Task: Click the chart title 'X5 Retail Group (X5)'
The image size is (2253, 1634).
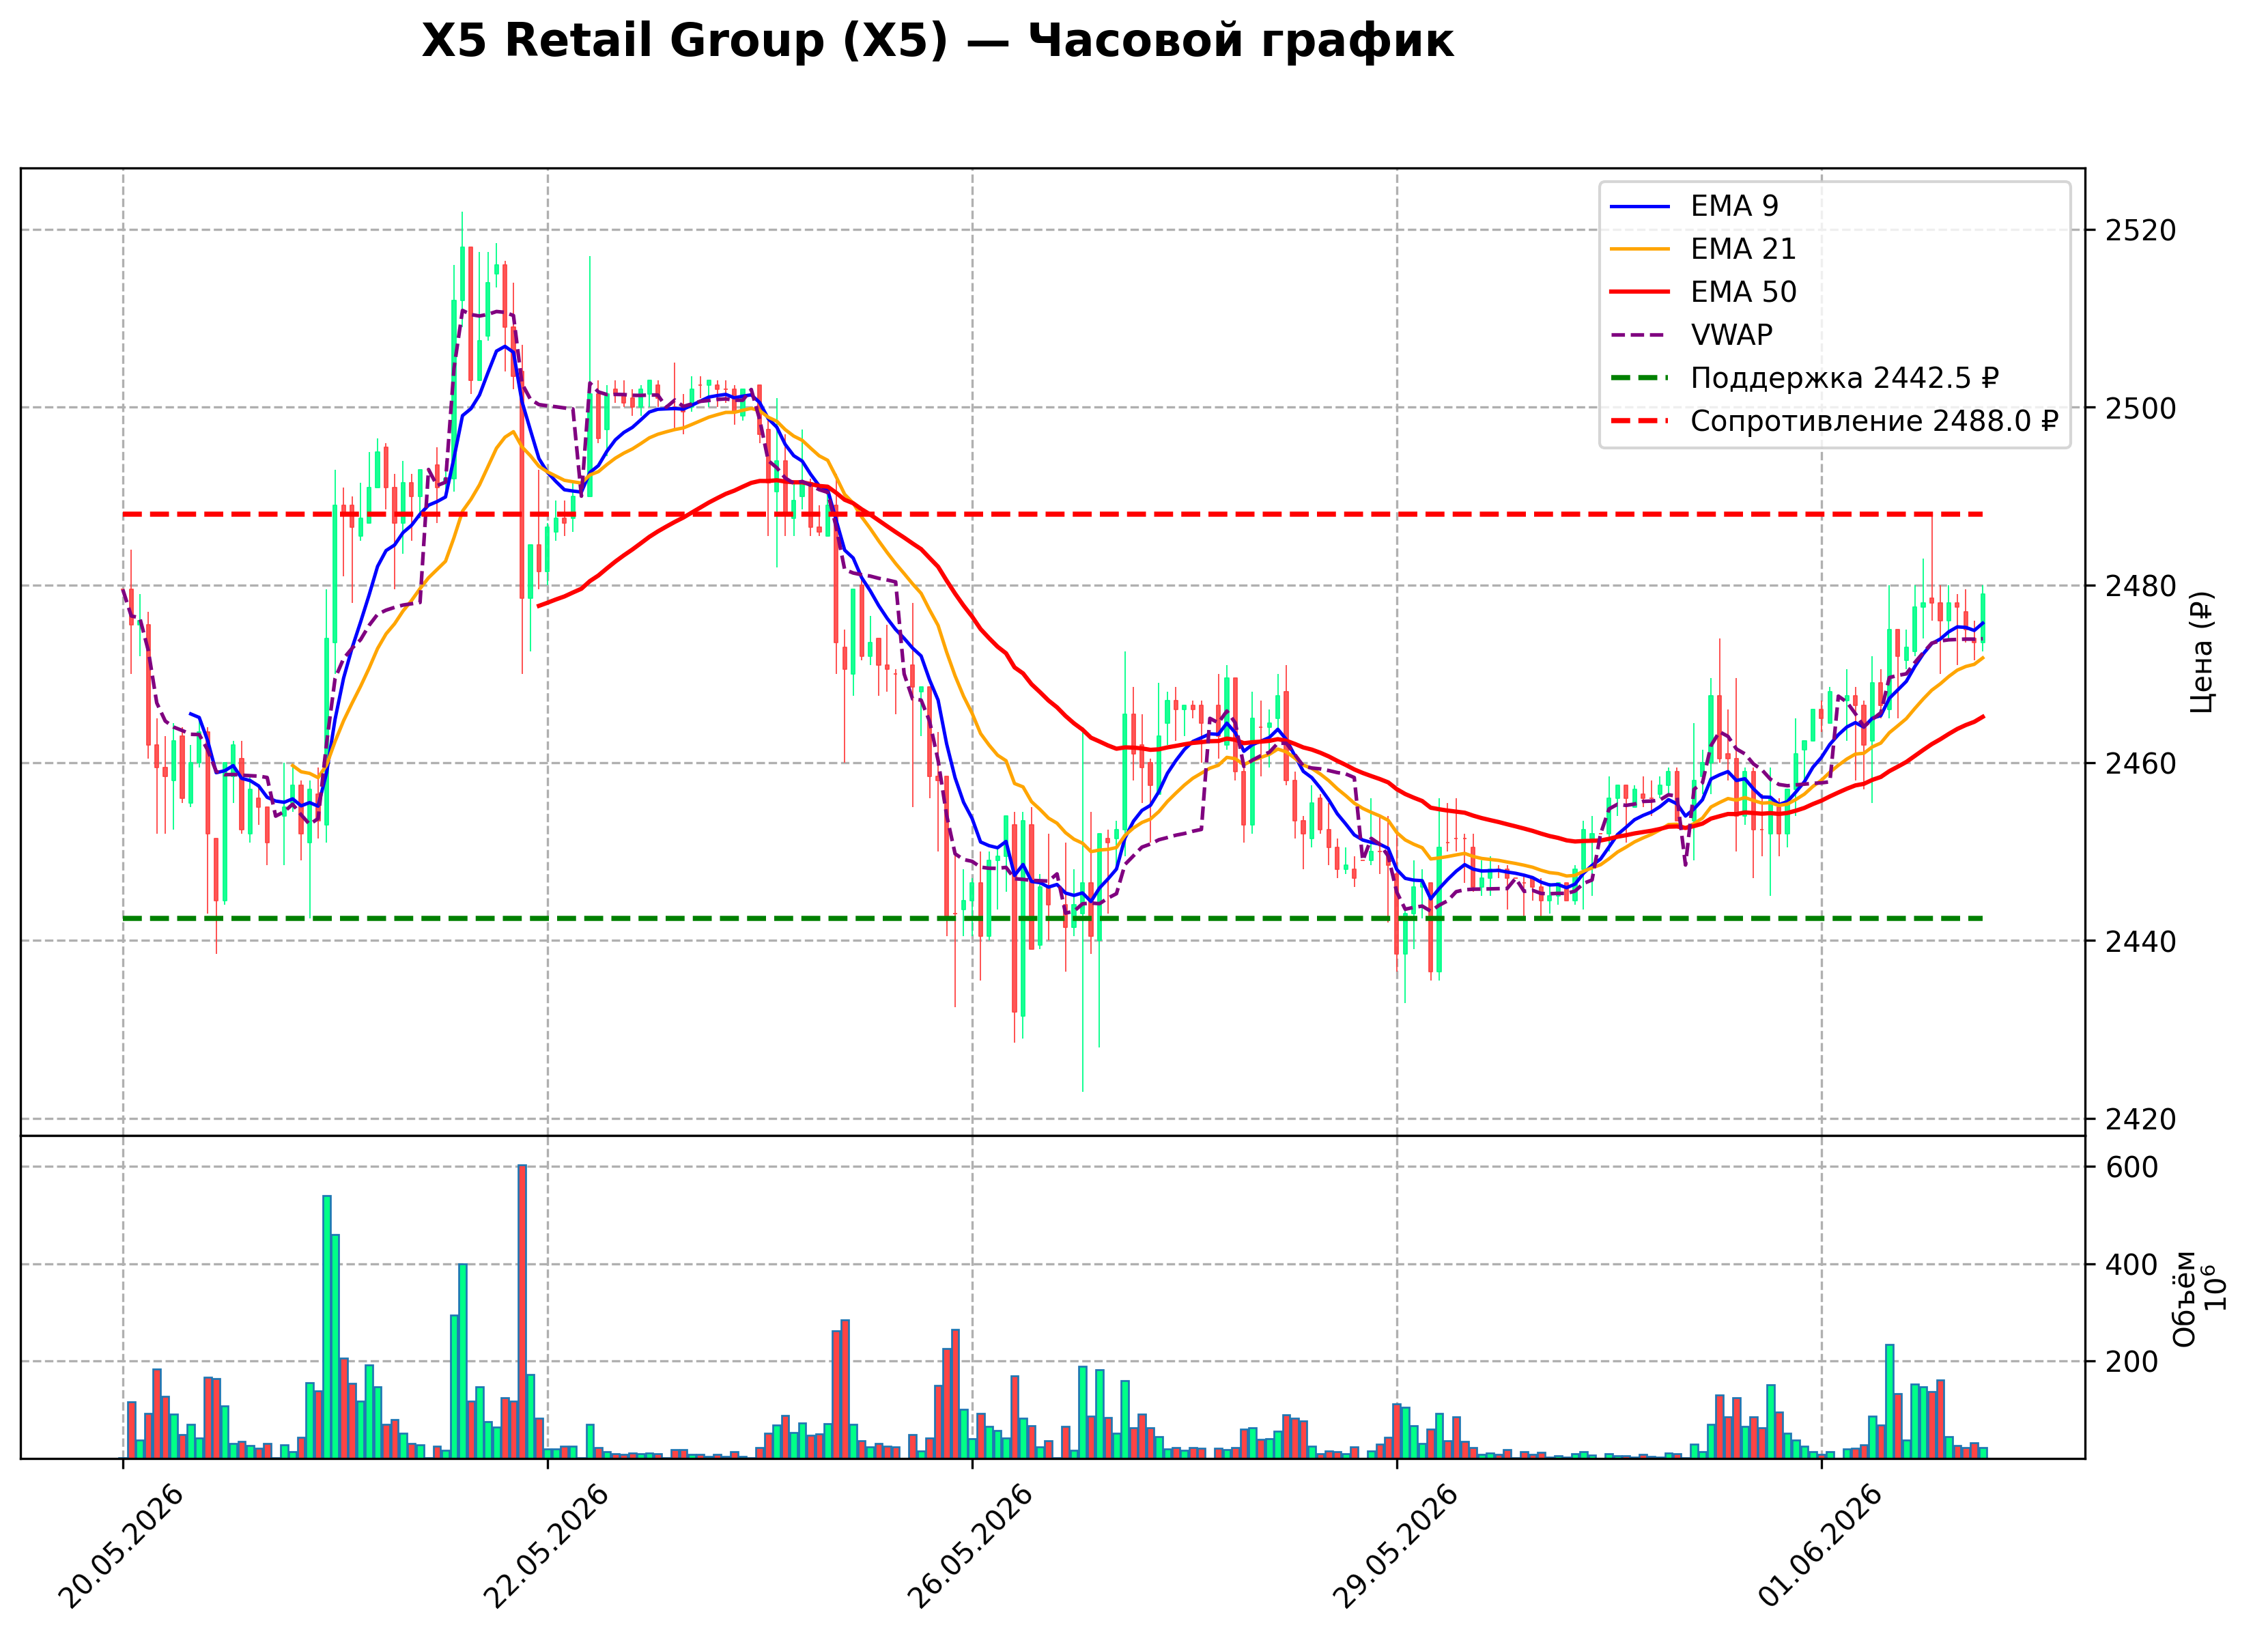Action: coord(685,42)
